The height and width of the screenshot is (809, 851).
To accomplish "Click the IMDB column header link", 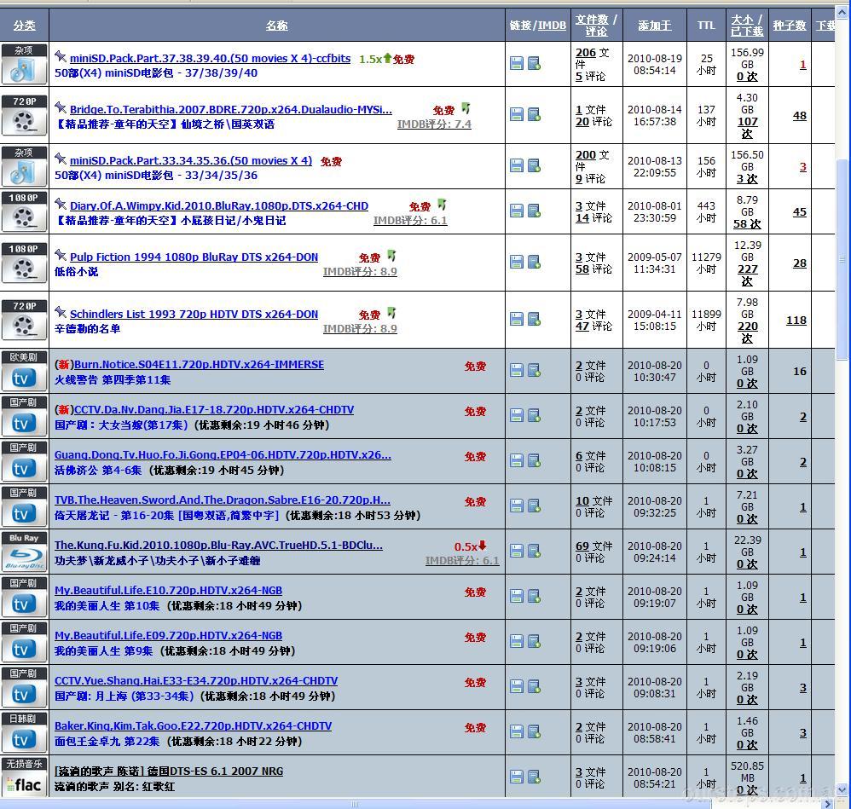I will (x=552, y=26).
